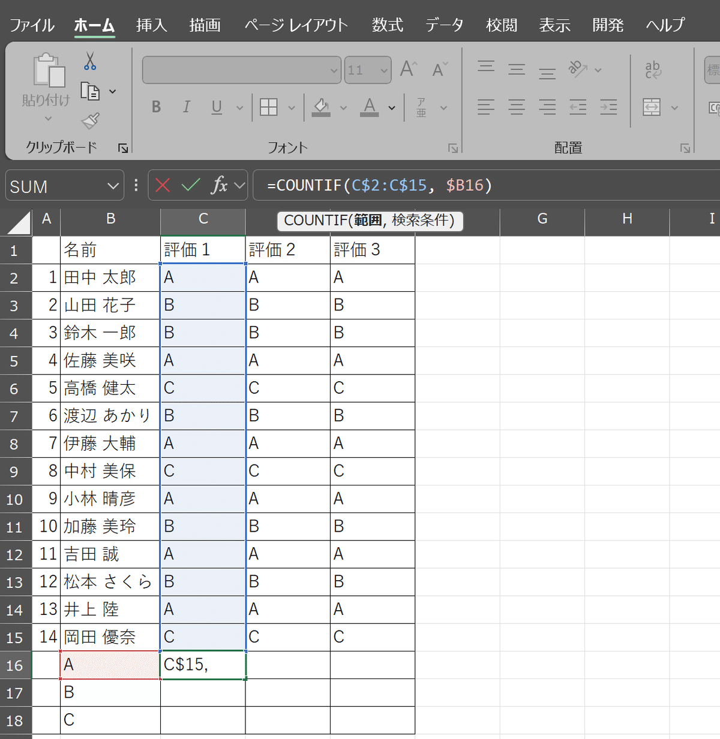Open border style dropdown arrow
This screenshot has width=720, height=739.
click(292, 108)
